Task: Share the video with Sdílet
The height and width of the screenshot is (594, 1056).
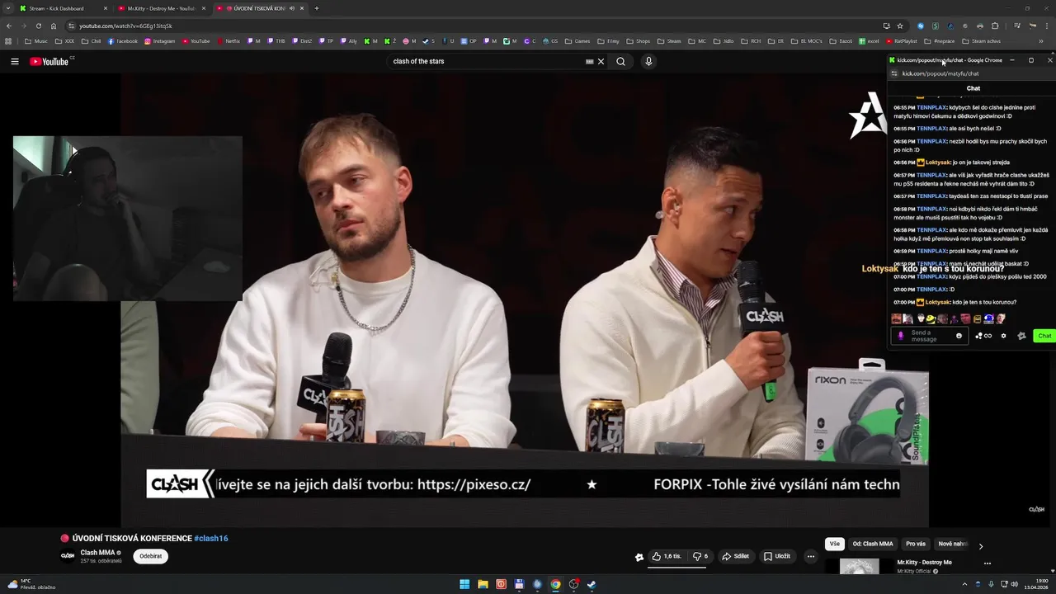Action: [x=736, y=556]
